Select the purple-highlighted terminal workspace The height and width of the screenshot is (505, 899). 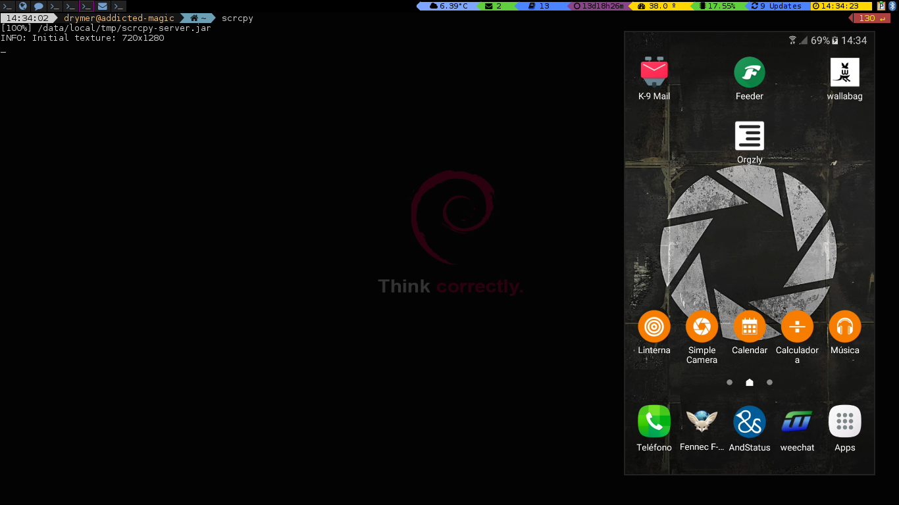tap(86, 6)
